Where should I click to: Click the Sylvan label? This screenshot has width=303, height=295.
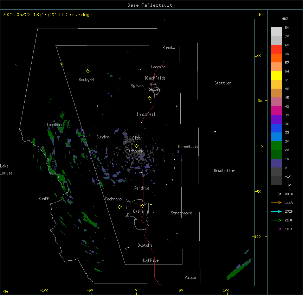(x=137, y=86)
